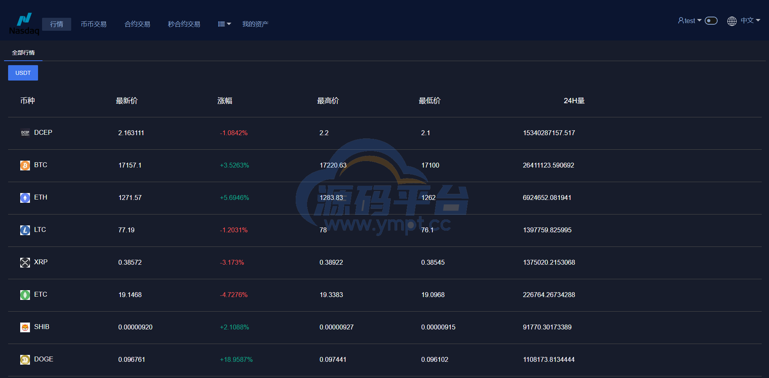Image resolution: width=769 pixels, height=378 pixels.
Task: Go to the 币币交易 menu item
Action: [93, 24]
